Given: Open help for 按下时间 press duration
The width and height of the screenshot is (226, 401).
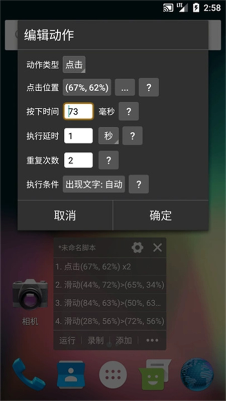Looking at the screenshot, I should [129, 111].
